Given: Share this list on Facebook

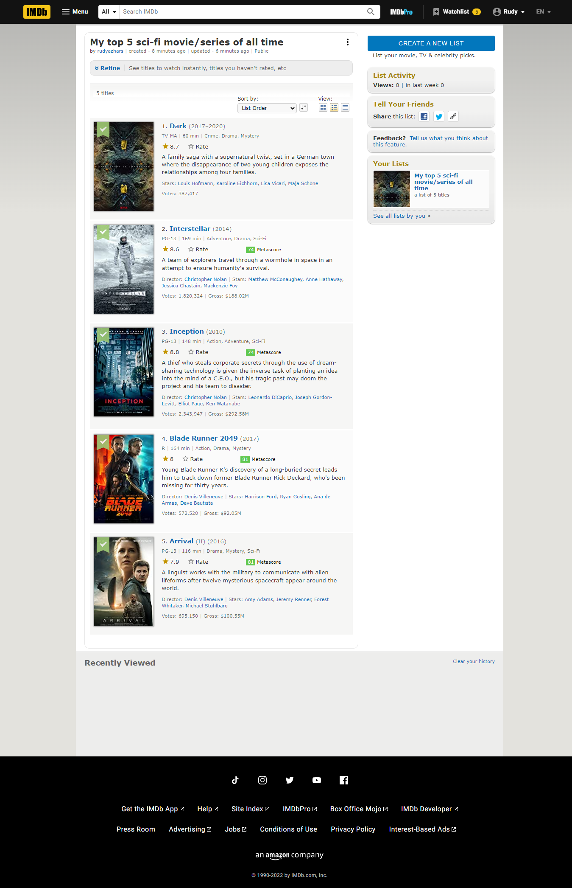Looking at the screenshot, I should tap(424, 116).
